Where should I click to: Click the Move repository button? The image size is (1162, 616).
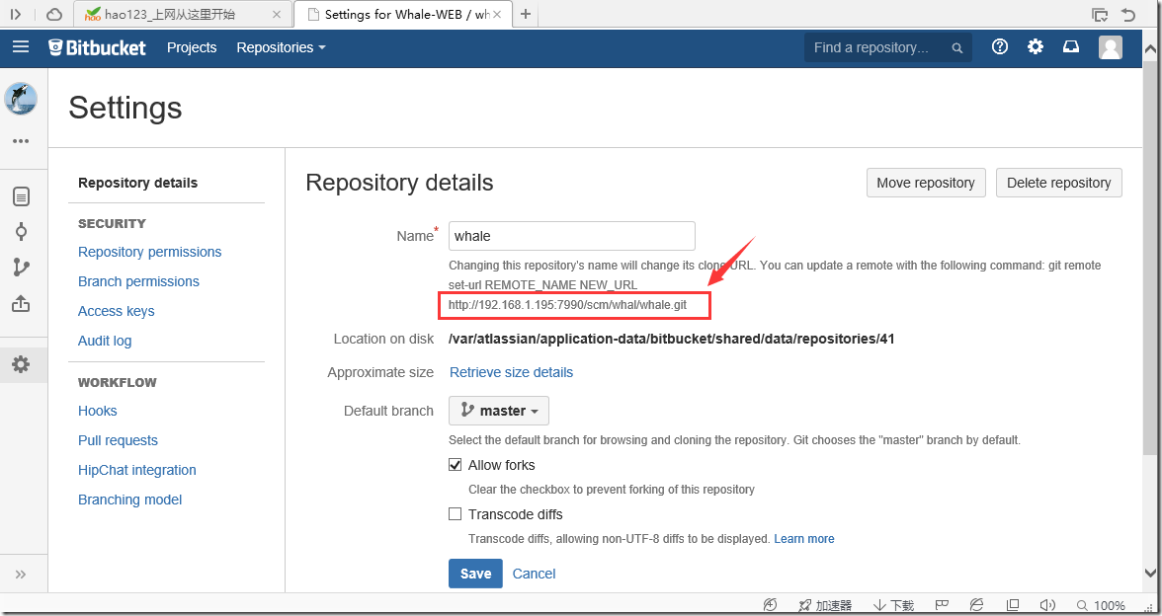[x=926, y=183]
